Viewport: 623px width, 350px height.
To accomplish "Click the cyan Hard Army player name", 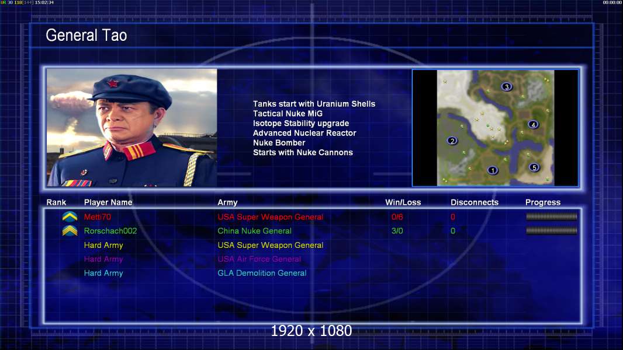I will (103, 273).
